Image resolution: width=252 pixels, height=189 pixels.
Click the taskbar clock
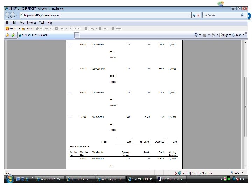click(243, 179)
